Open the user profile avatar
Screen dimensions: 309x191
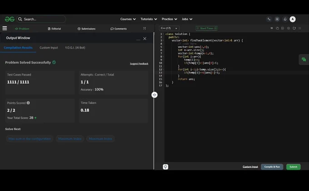coord(293,19)
